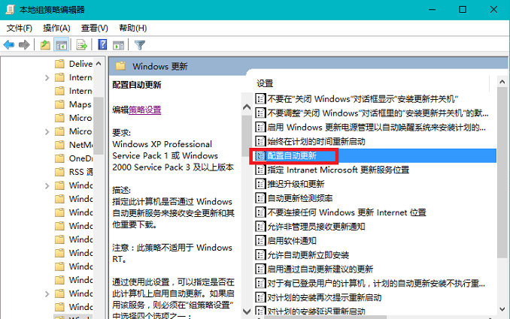Select the Delive folder in tree
This screenshot has width=510, height=319.
point(80,64)
